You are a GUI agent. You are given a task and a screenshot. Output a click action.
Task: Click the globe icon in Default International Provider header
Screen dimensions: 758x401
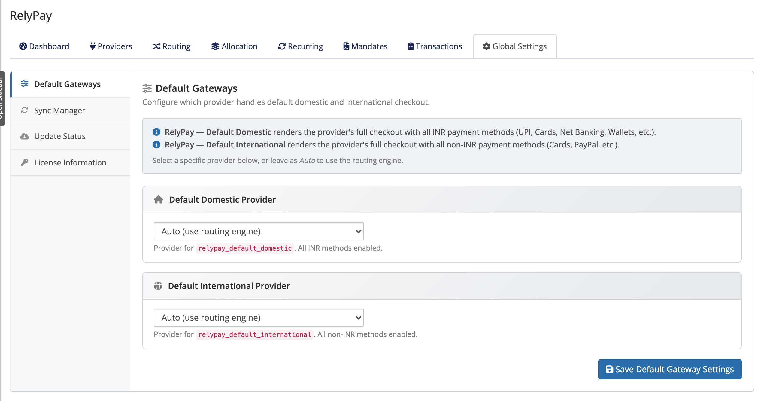point(158,286)
